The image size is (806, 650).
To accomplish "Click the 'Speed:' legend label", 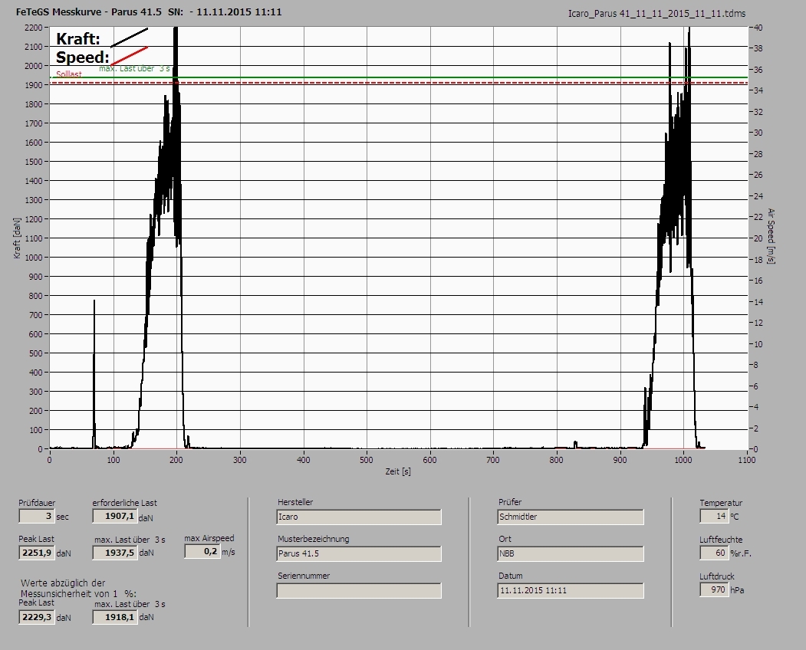I will pos(83,57).
